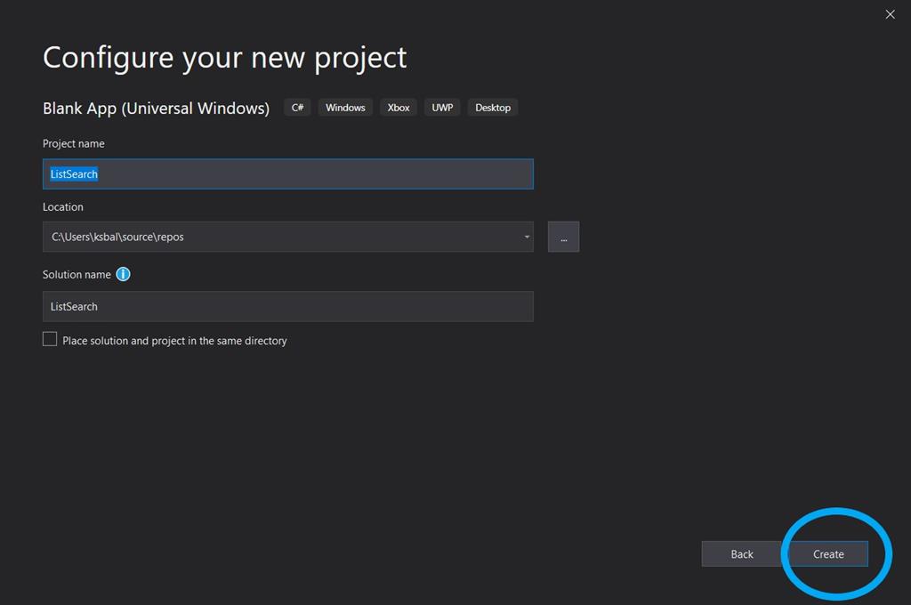The height and width of the screenshot is (605, 911).
Task: Click the Configure your new project heading
Action: pyautogui.click(x=224, y=58)
